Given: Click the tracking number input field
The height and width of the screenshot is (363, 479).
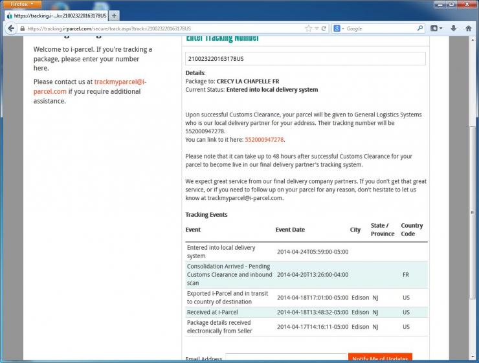Looking at the screenshot, I should tap(305, 59).
